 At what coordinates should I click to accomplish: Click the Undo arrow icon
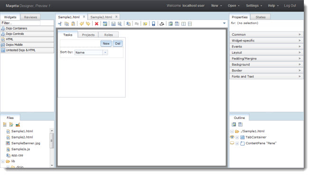[x=82, y=24]
